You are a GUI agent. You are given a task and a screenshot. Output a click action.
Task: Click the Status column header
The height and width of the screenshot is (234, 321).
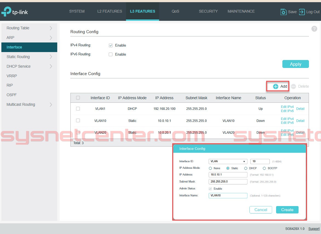pyautogui.click(x=260, y=98)
